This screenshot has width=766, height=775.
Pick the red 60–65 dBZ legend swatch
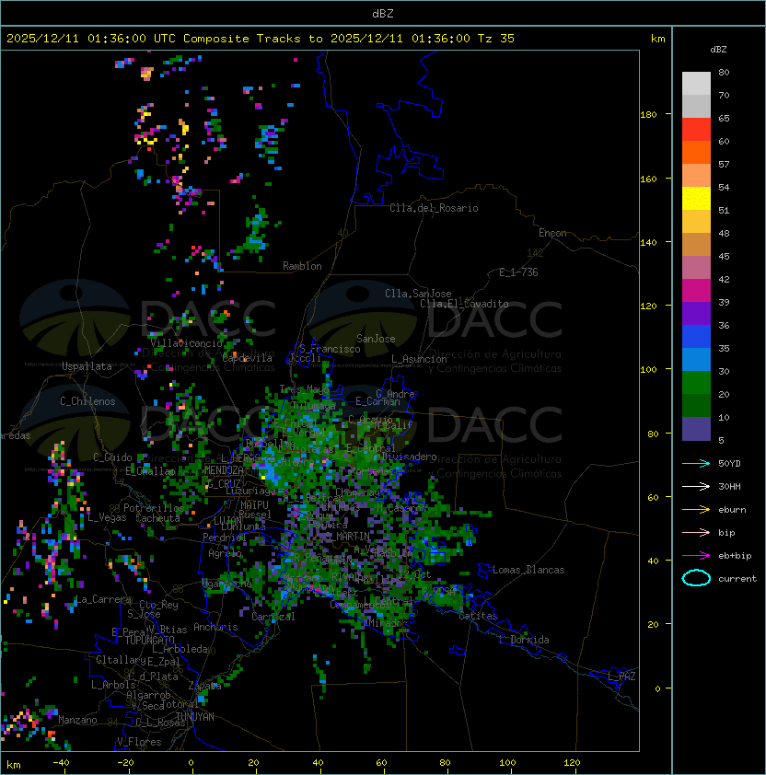pos(696,130)
